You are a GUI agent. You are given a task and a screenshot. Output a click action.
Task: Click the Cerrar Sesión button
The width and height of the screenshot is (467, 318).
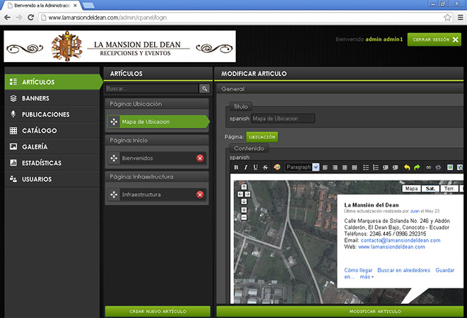coord(435,39)
